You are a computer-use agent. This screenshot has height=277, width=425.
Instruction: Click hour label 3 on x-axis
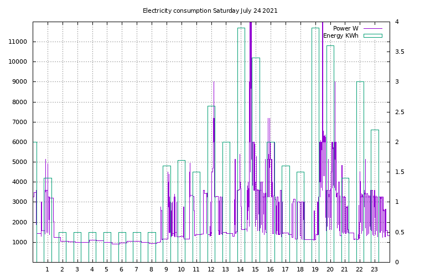tap(77, 269)
